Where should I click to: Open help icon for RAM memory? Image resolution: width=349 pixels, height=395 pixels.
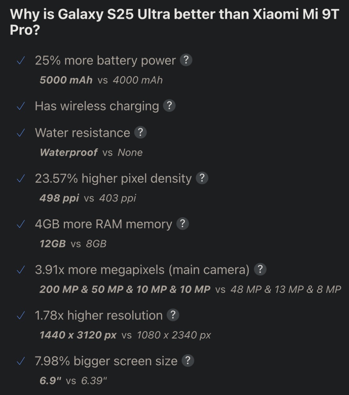click(x=182, y=224)
